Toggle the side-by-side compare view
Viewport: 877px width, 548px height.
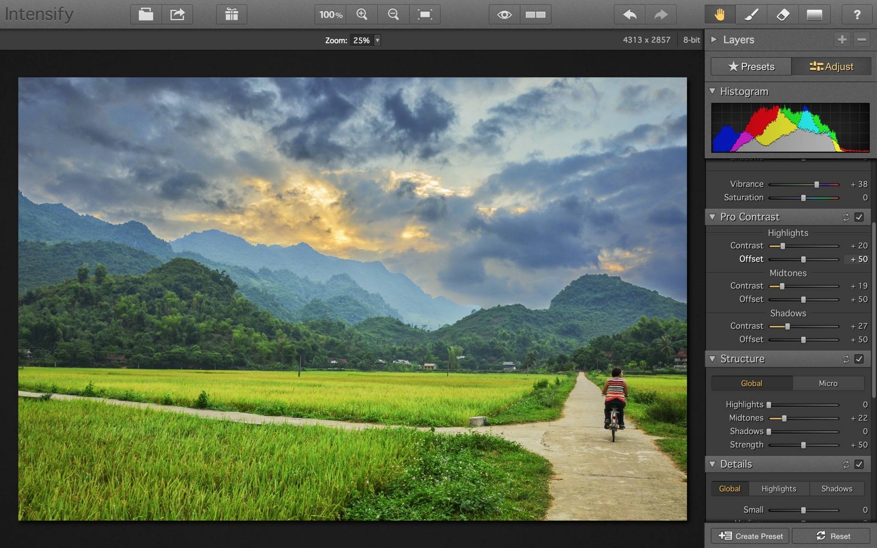(x=536, y=15)
